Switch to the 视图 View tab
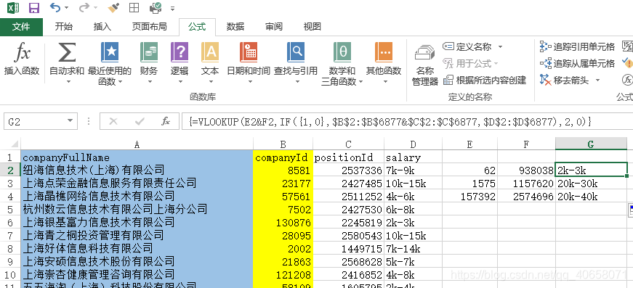This screenshot has width=633, height=288. [312, 27]
